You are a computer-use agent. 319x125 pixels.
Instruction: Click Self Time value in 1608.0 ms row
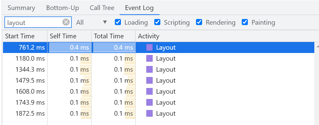point(79,92)
